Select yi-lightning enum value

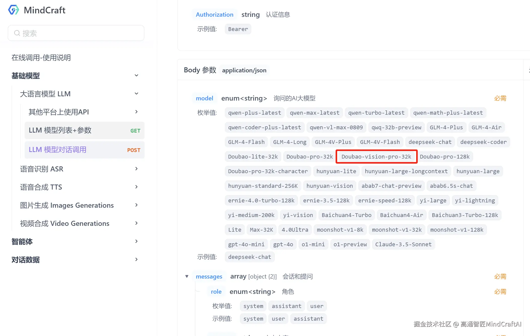(x=475, y=201)
